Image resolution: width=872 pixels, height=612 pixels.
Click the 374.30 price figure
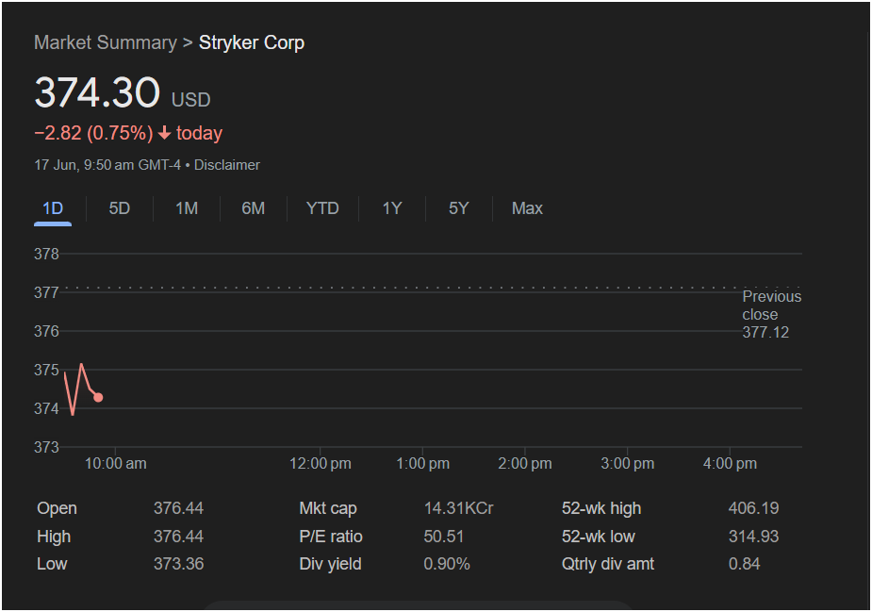[x=97, y=92]
